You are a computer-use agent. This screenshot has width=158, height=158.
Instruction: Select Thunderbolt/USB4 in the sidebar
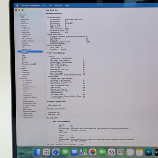click(x=29, y=64)
